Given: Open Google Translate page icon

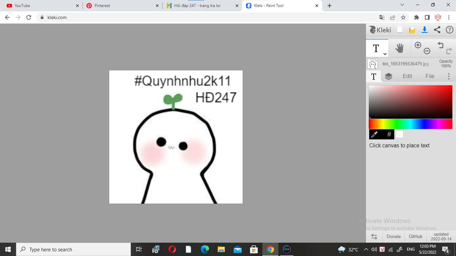Looking at the screenshot, I should click(x=382, y=17).
